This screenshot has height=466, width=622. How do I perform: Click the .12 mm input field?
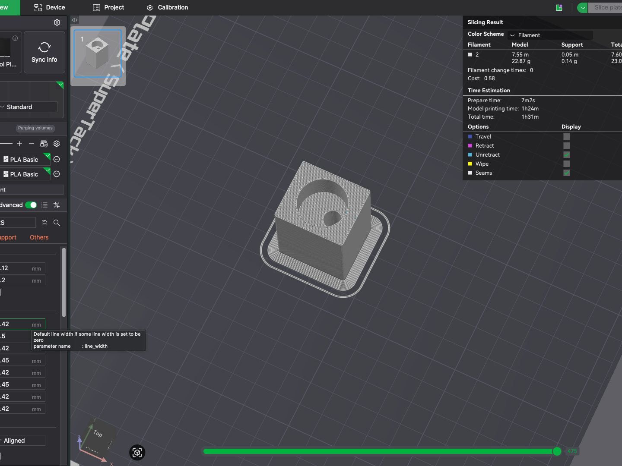coord(22,268)
